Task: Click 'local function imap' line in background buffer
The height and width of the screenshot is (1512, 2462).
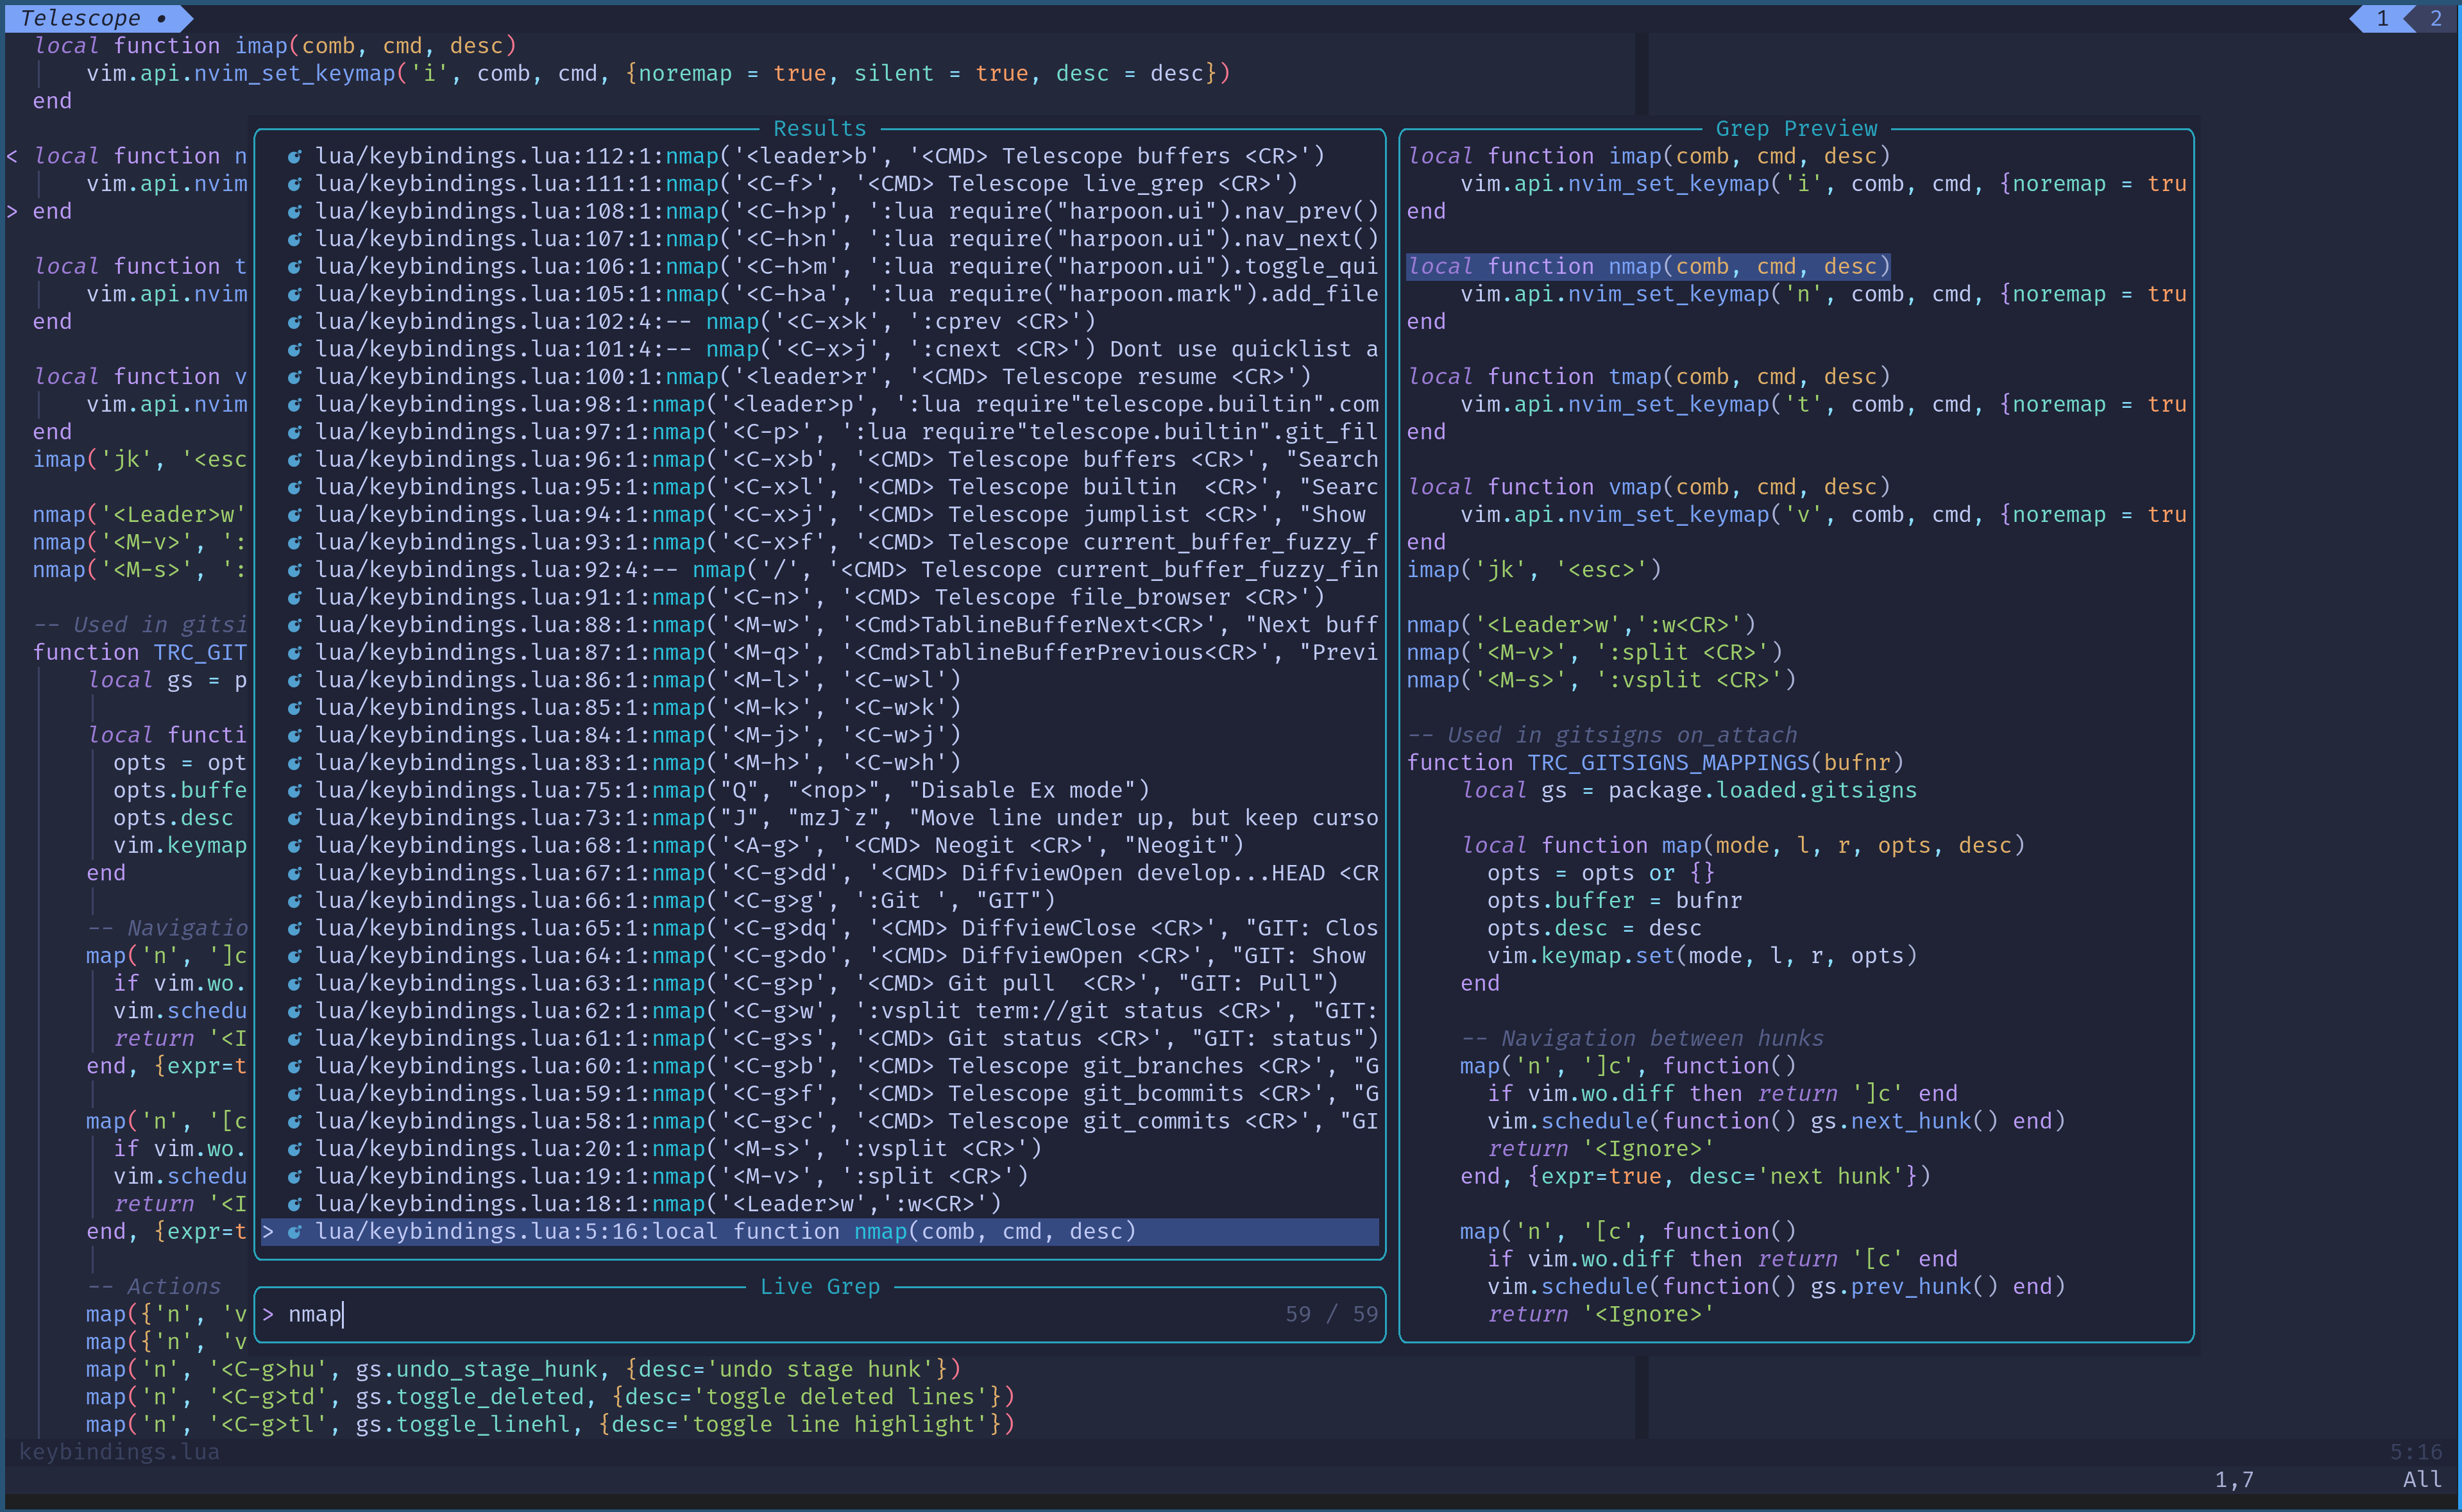Action: tap(275, 46)
